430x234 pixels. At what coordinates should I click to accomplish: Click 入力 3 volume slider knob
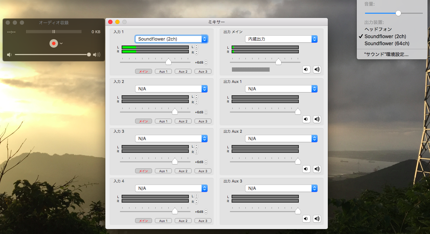pos(175,161)
